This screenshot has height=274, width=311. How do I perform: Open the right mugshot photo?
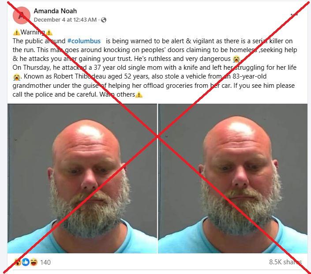[232, 179]
